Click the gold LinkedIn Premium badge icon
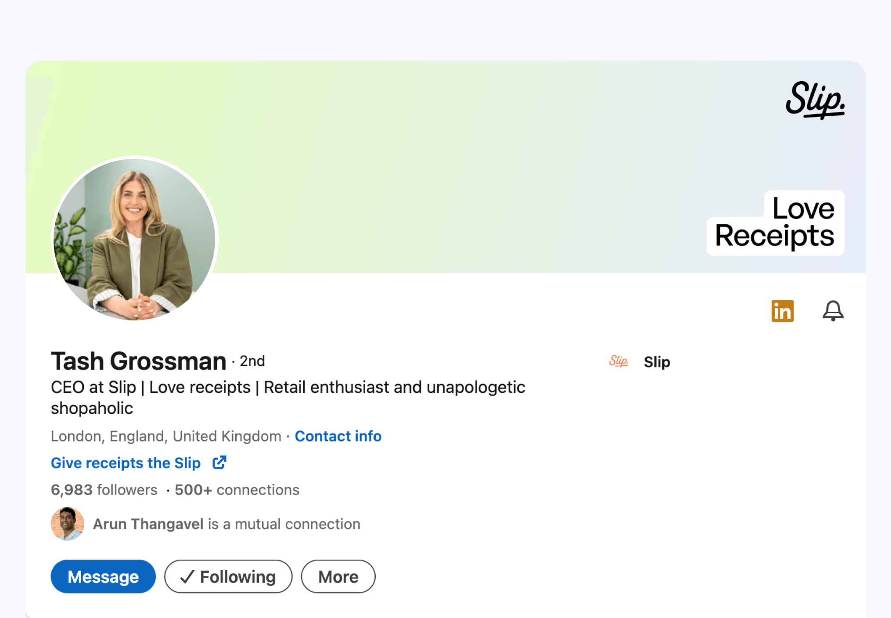 pyautogui.click(x=782, y=311)
